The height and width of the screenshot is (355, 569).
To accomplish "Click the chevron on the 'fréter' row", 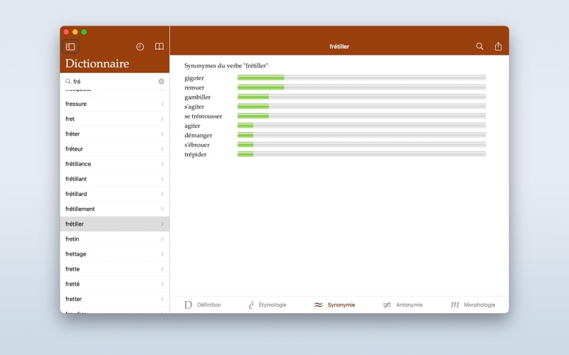I will [x=162, y=134].
